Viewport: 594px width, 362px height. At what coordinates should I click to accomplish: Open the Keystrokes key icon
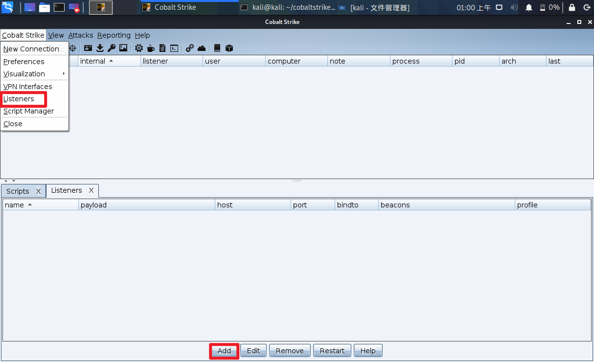tap(112, 48)
